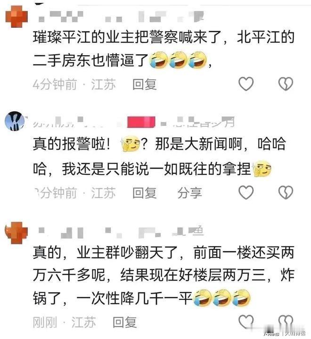Open the third commenter's orange avatar

pos(16,233)
